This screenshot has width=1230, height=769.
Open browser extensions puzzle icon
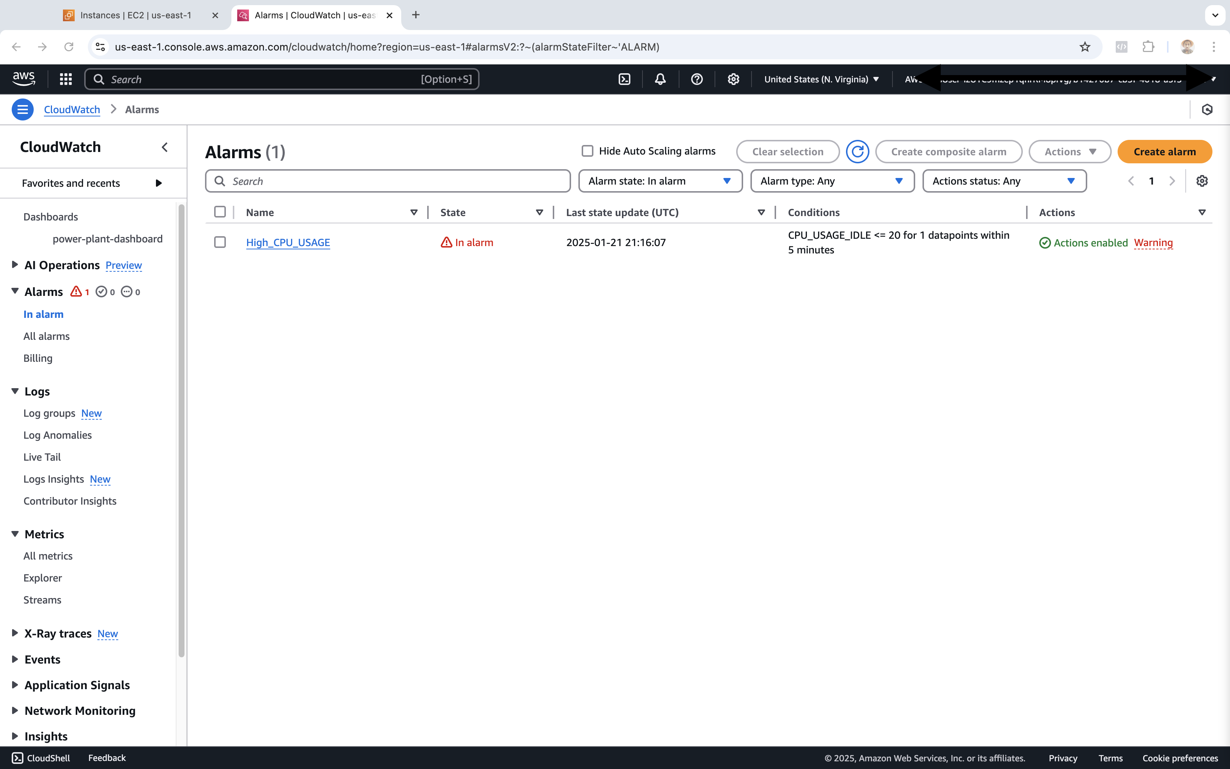pyautogui.click(x=1148, y=47)
